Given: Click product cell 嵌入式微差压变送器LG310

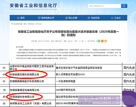Looking at the screenshot, I should click(89, 74).
